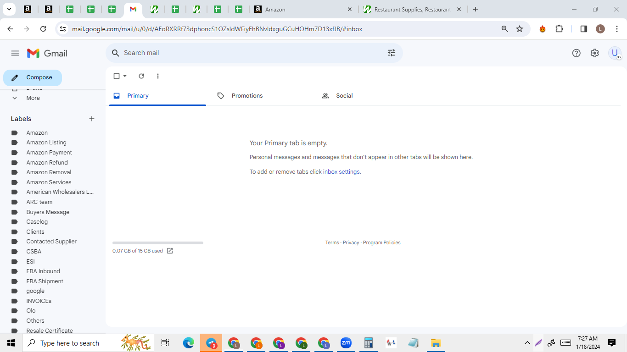
Task: Click the storage usage progress bar
Action: [x=158, y=243]
